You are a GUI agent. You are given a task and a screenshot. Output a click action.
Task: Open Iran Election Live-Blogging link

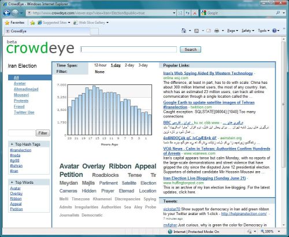(205, 178)
